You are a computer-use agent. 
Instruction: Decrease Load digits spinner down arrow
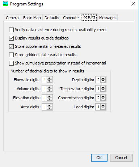pyautogui.click(x=103, y=108)
